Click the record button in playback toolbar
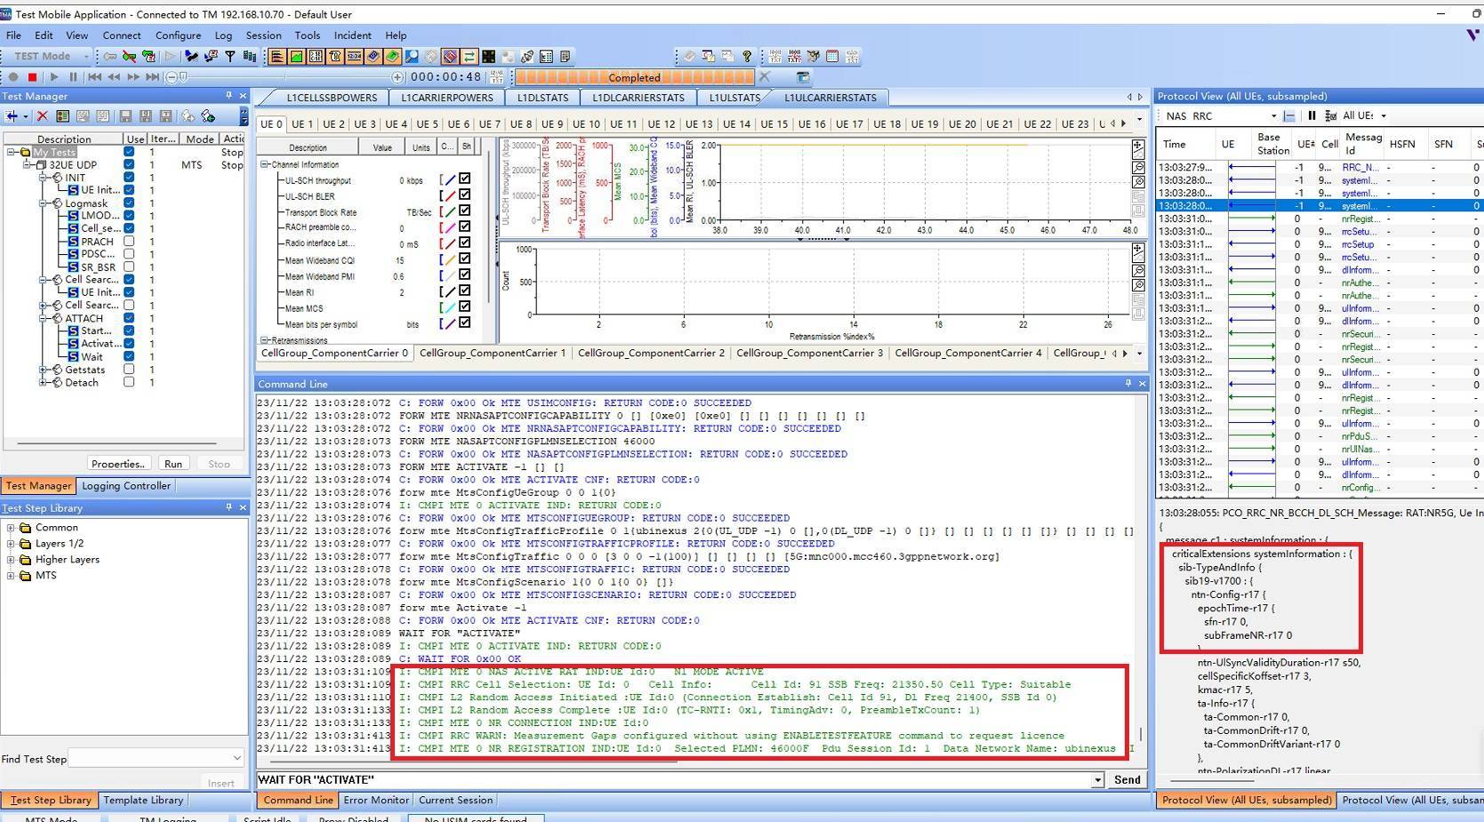The image size is (1484, 822). (x=13, y=77)
